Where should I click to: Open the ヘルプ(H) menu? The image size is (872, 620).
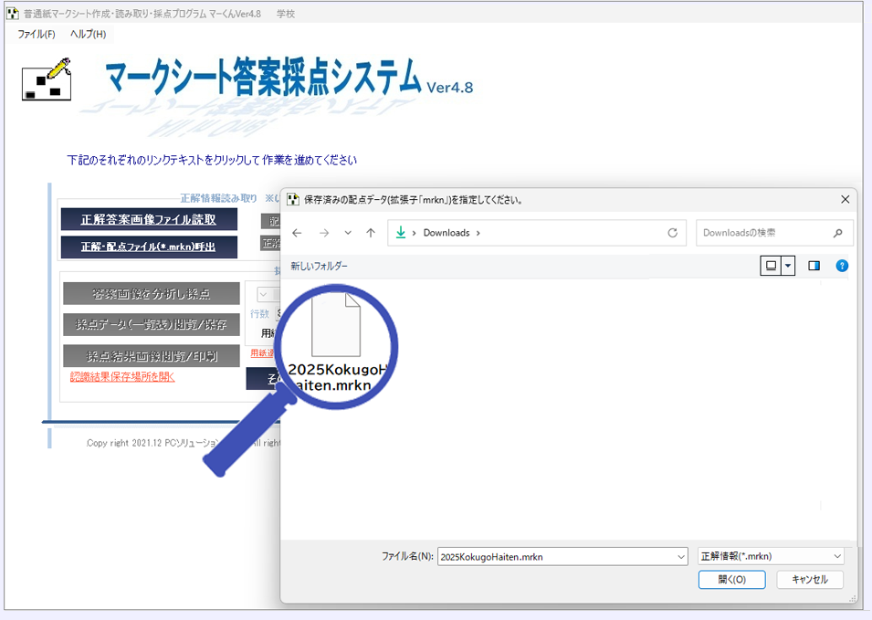pos(88,34)
